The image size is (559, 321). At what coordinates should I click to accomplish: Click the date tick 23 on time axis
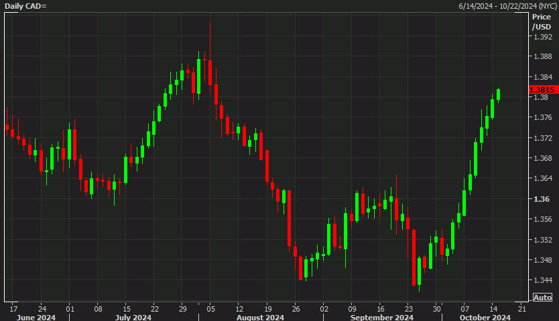(409, 309)
